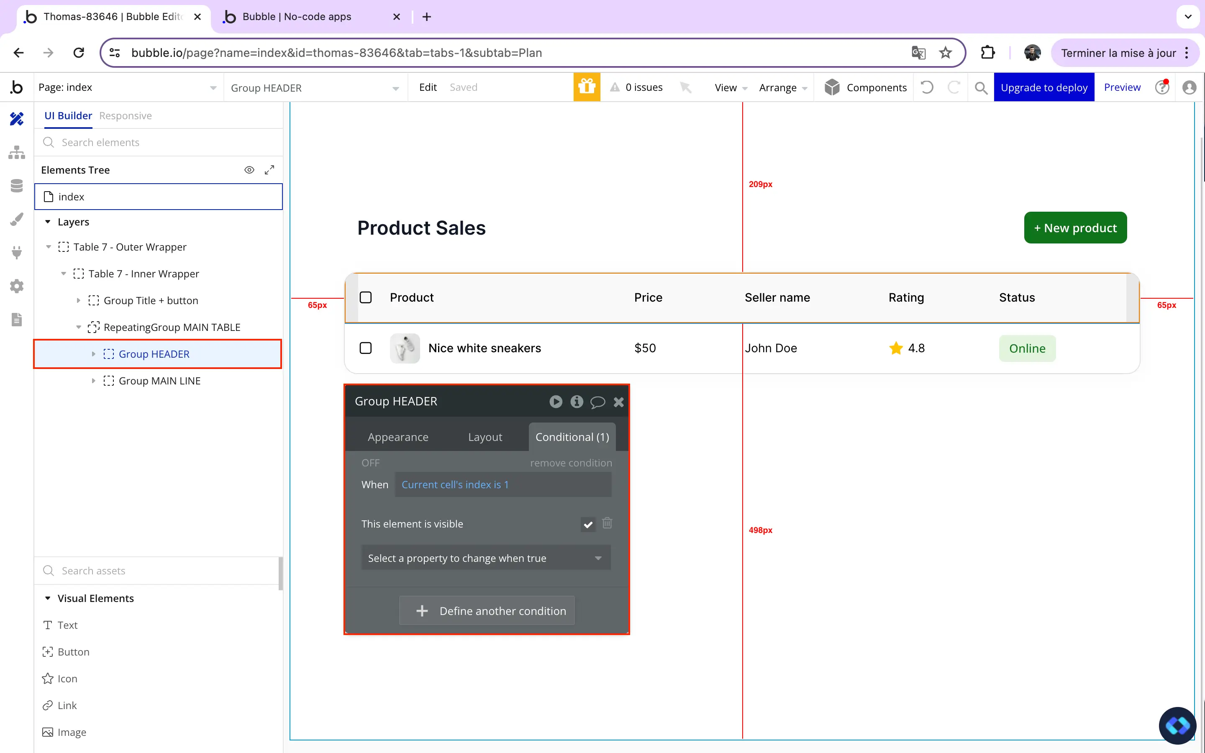The image size is (1205, 753).
Task: Click the Upgrade to deploy button
Action: (1043, 87)
